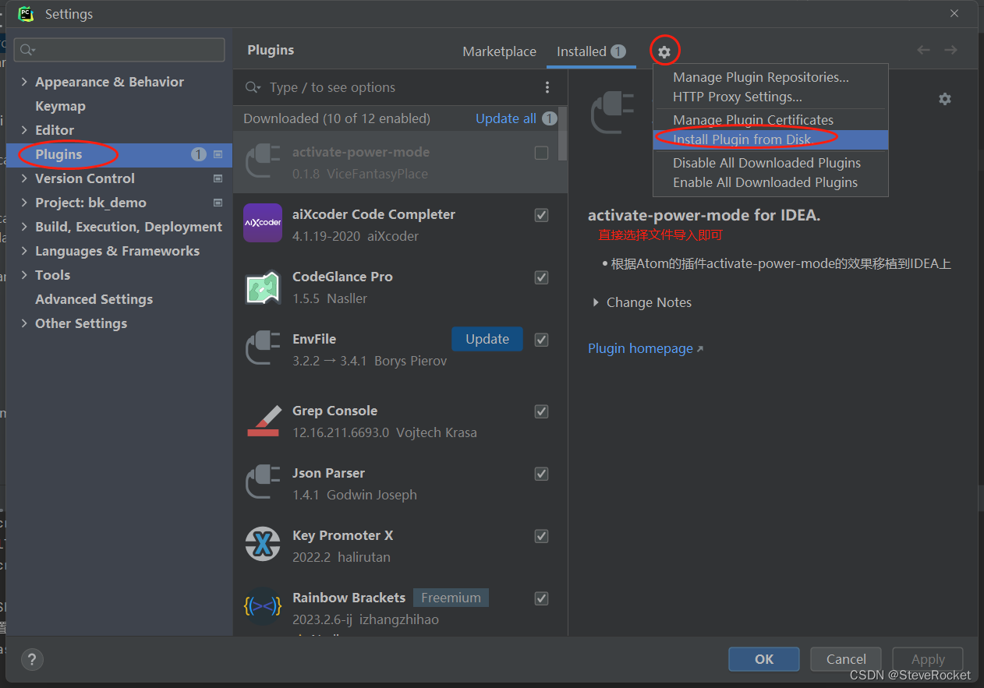The height and width of the screenshot is (688, 984).
Task: Expand the Appearance & Behavior section
Action: (24, 82)
